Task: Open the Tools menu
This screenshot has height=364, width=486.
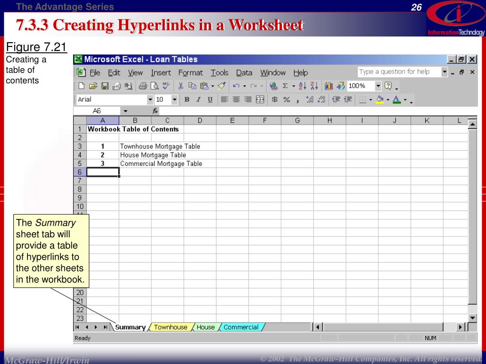Action: click(x=219, y=73)
